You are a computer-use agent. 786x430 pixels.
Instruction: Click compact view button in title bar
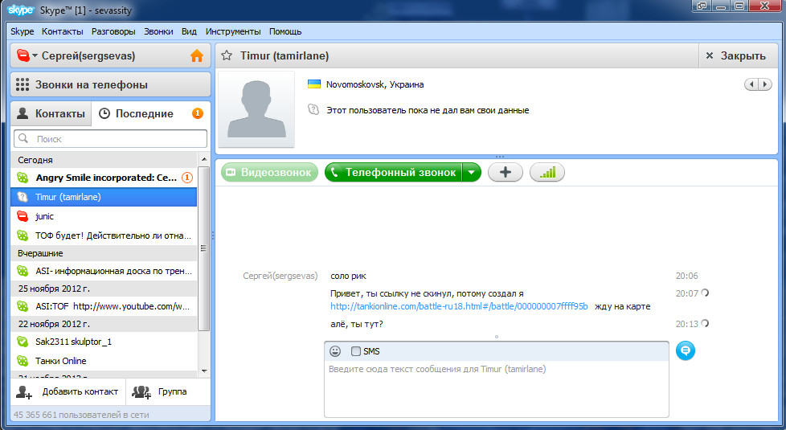coord(702,6)
